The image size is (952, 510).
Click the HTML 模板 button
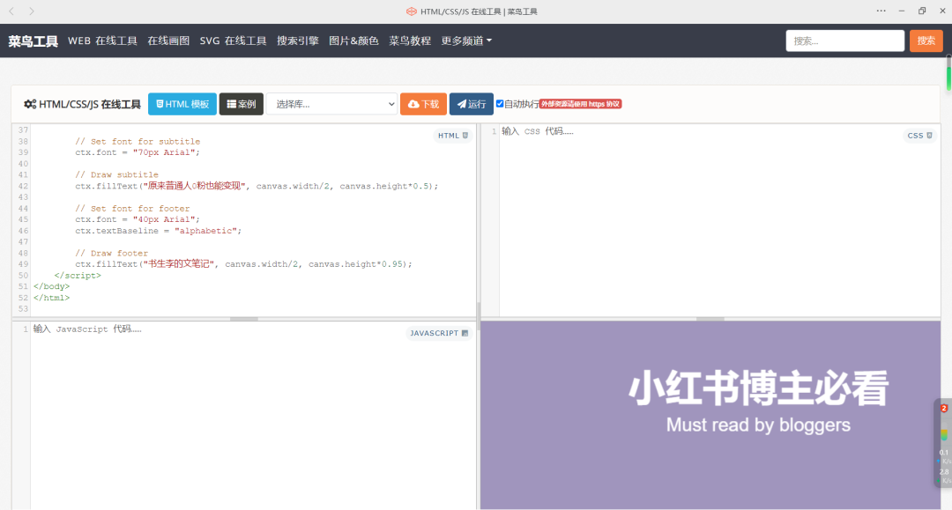(x=182, y=104)
